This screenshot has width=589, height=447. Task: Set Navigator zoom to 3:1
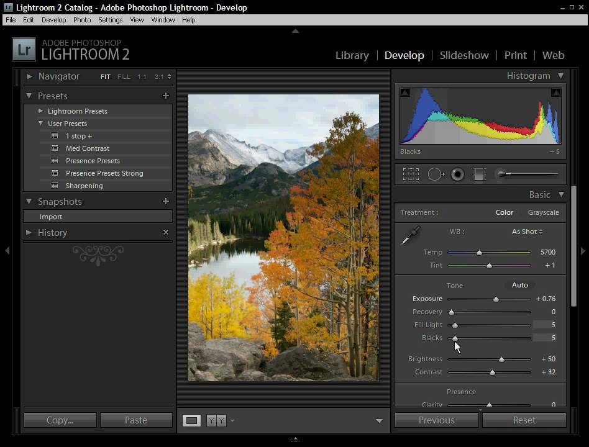pos(159,76)
